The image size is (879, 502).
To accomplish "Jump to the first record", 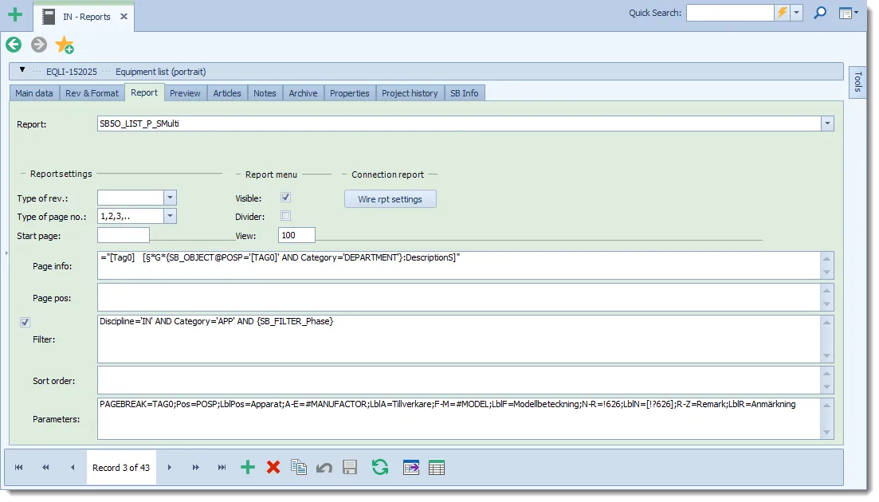I will (18, 467).
